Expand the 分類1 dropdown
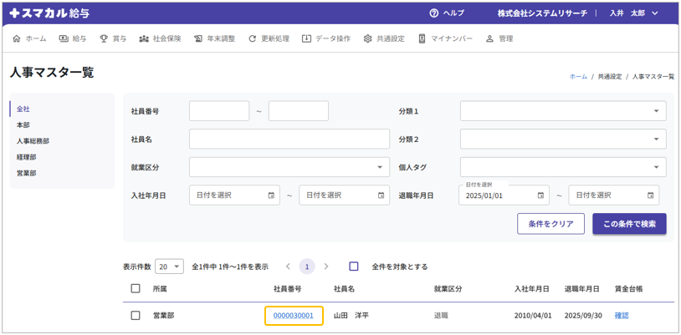Image resolution: width=681 pixels, height=335 pixels. pyautogui.click(x=563, y=111)
